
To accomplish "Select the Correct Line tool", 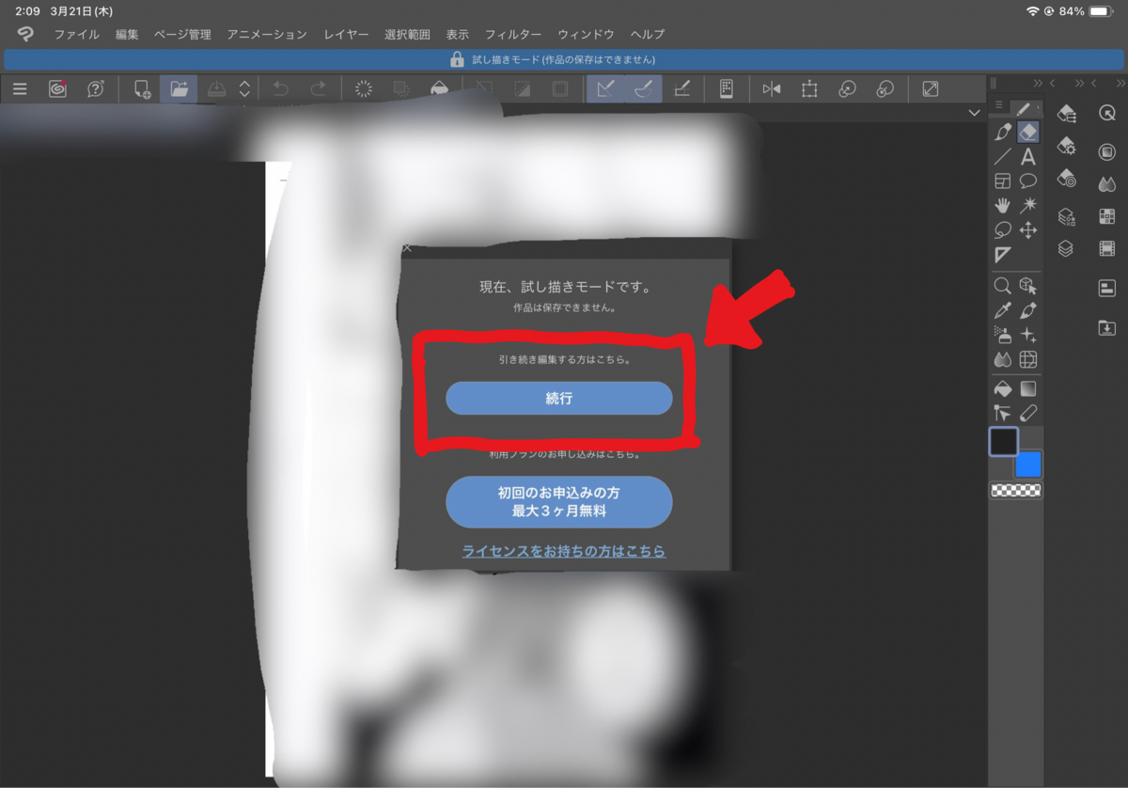I will pyautogui.click(x=1003, y=412).
